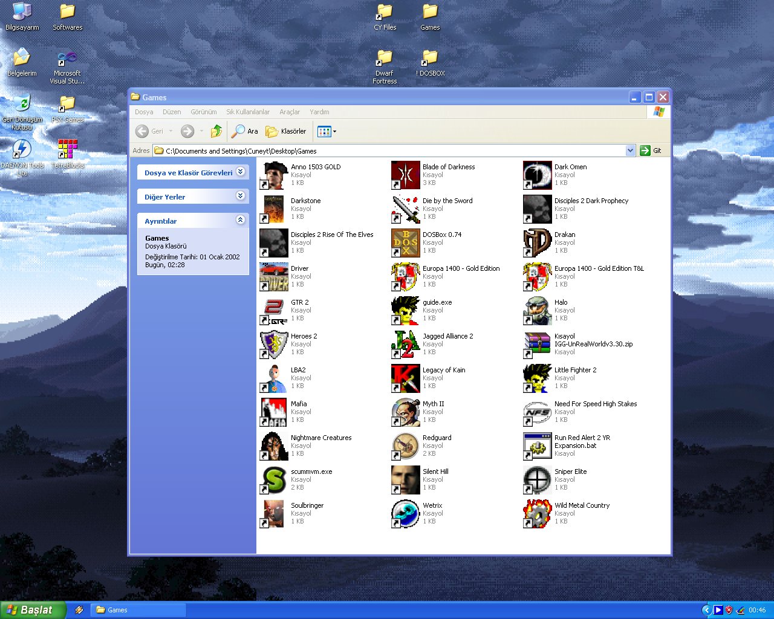
Task: Expand the Dosya ve Klasör Görevleri panel
Action: [241, 172]
